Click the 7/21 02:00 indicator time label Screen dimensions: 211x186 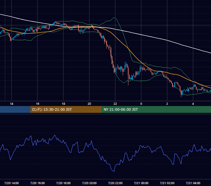pos(167,183)
